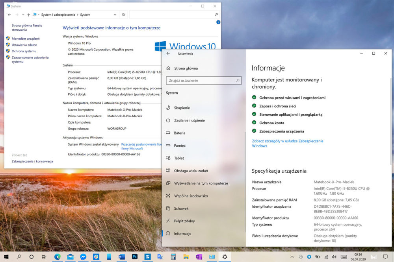Go up one level in Control Panel
Viewport: 394px width, 262px height.
[29, 15]
